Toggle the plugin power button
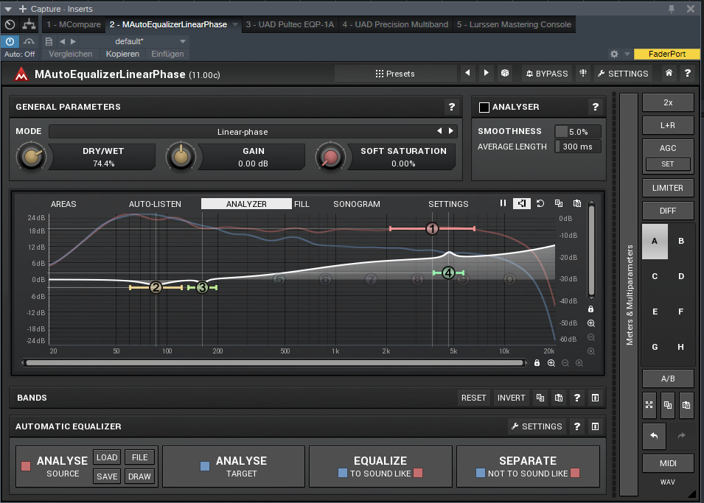Image resolution: width=704 pixels, height=503 pixels. tap(10, 41)
